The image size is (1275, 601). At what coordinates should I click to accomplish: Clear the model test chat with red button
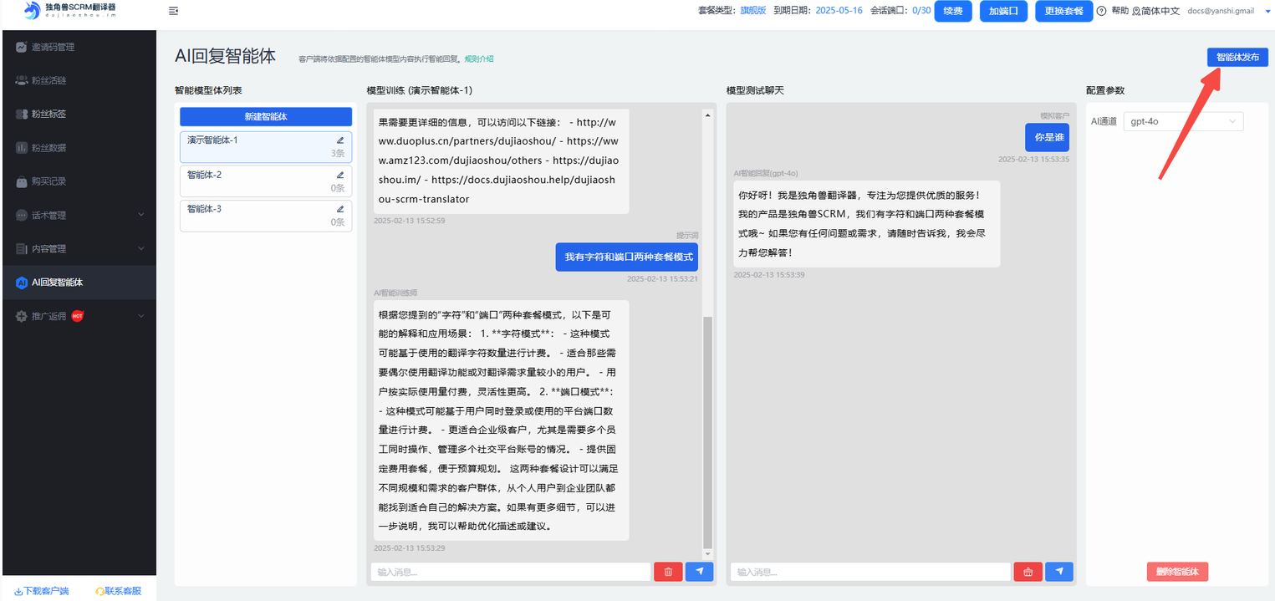1028,572
